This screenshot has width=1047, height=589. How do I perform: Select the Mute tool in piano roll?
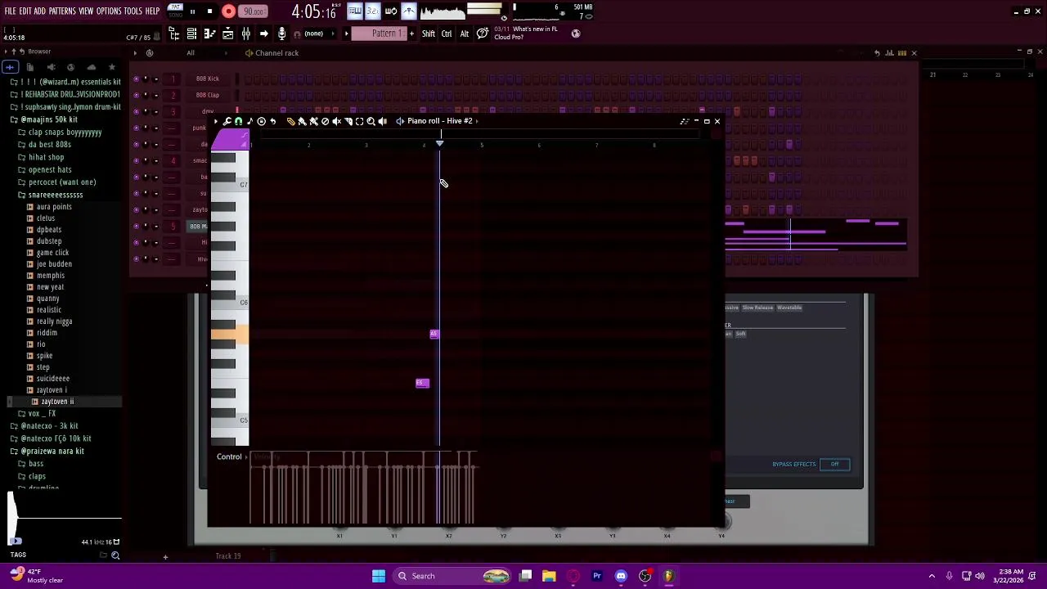click(x=336, y=121)
